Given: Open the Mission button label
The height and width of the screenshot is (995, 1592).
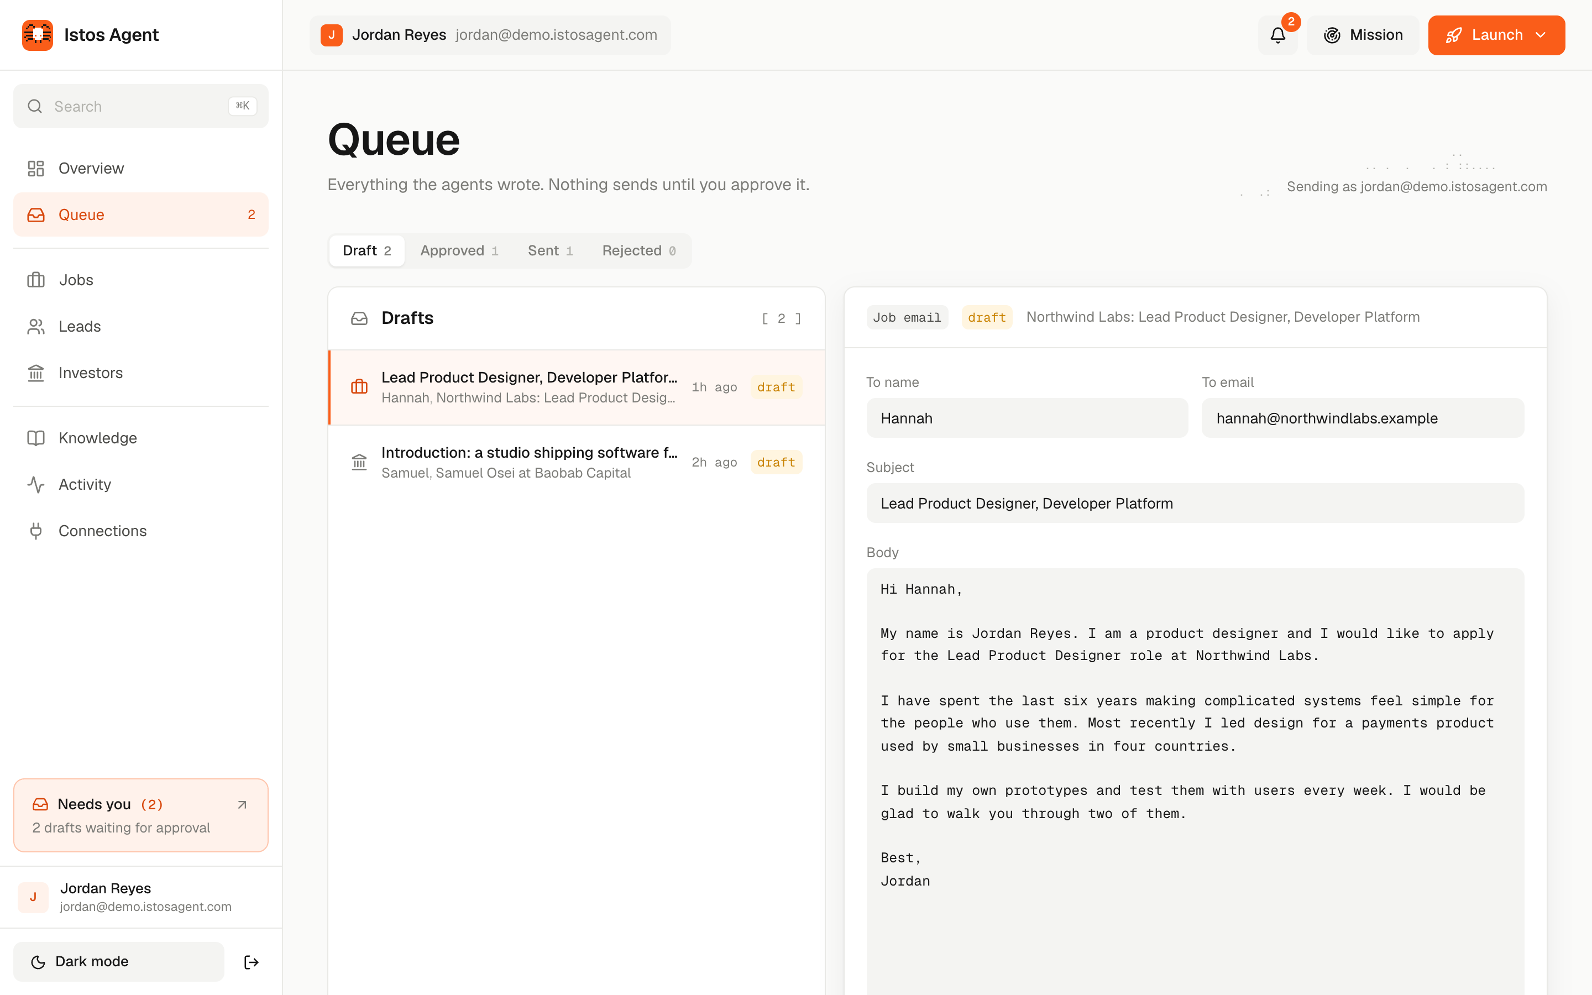Looking at the screenshot, I should click(1376, 35).
